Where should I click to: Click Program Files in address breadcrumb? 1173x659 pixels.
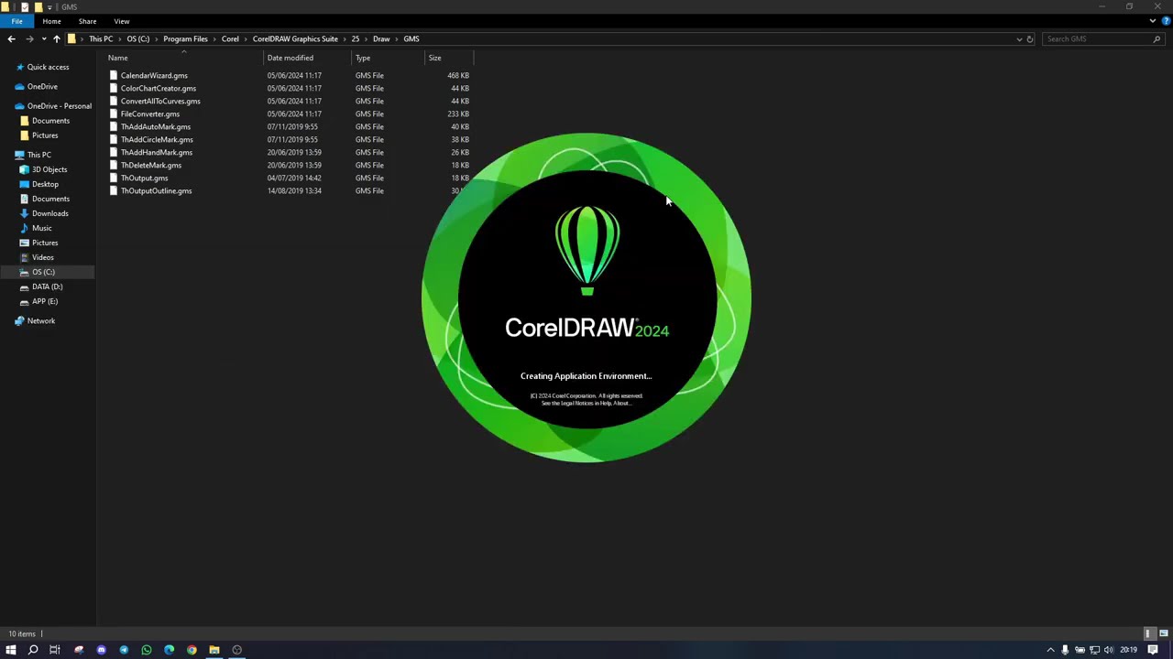[186, 38]
